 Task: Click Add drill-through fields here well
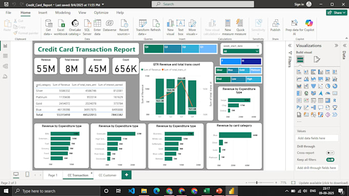tap(317, 168)
